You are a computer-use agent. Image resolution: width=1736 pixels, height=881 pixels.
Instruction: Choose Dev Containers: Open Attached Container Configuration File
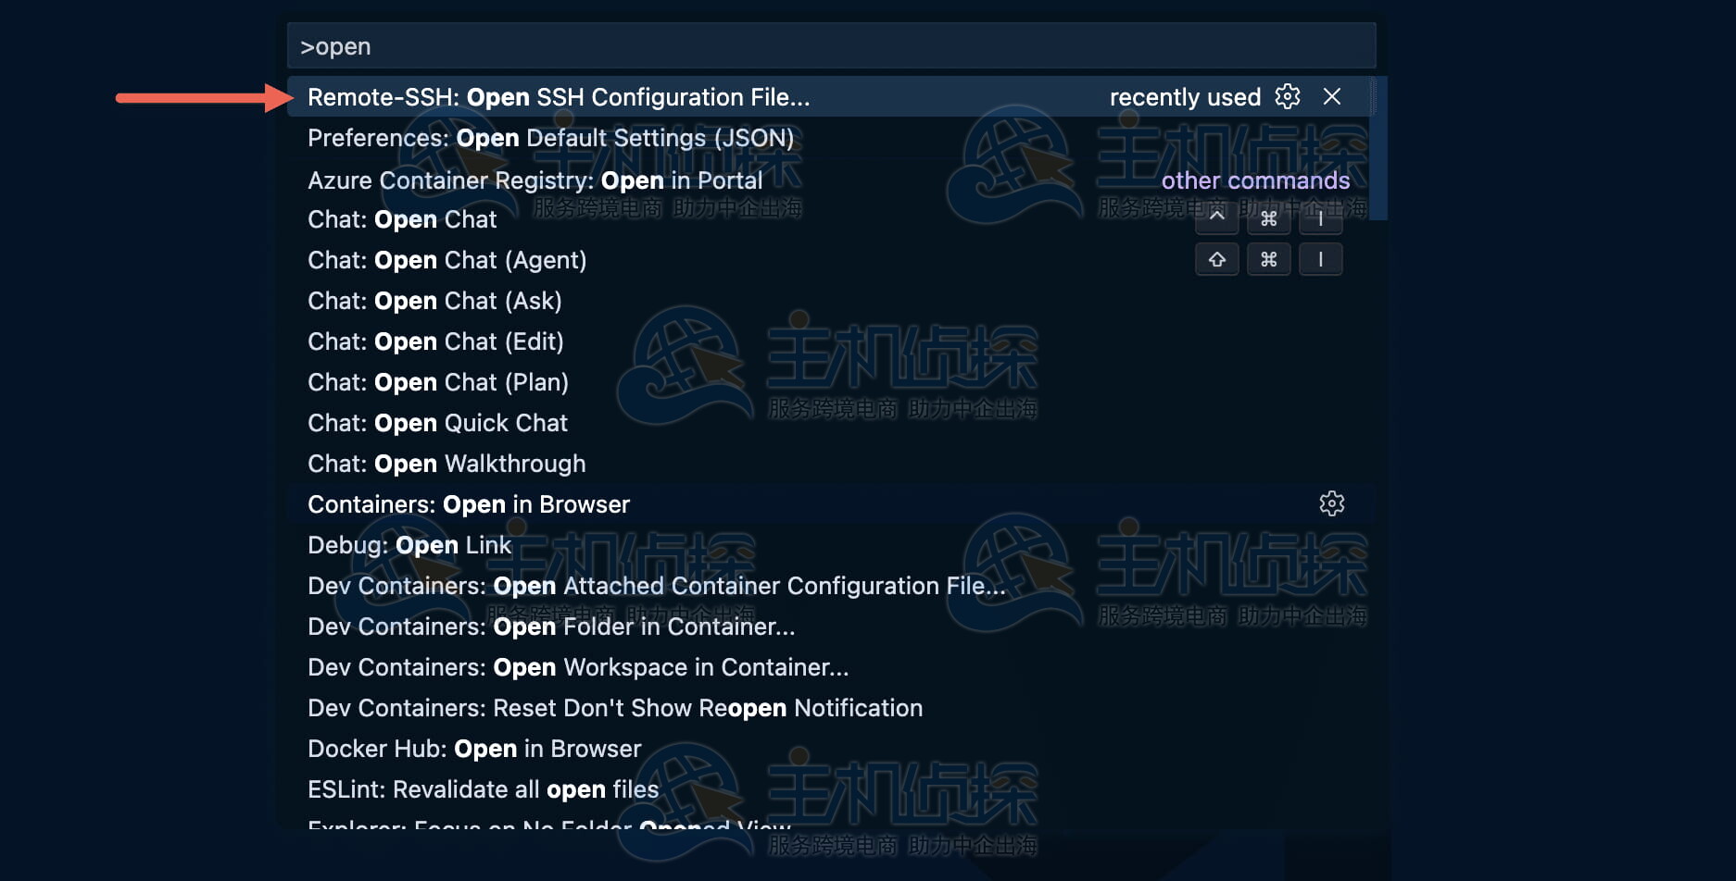coord(656,586)
